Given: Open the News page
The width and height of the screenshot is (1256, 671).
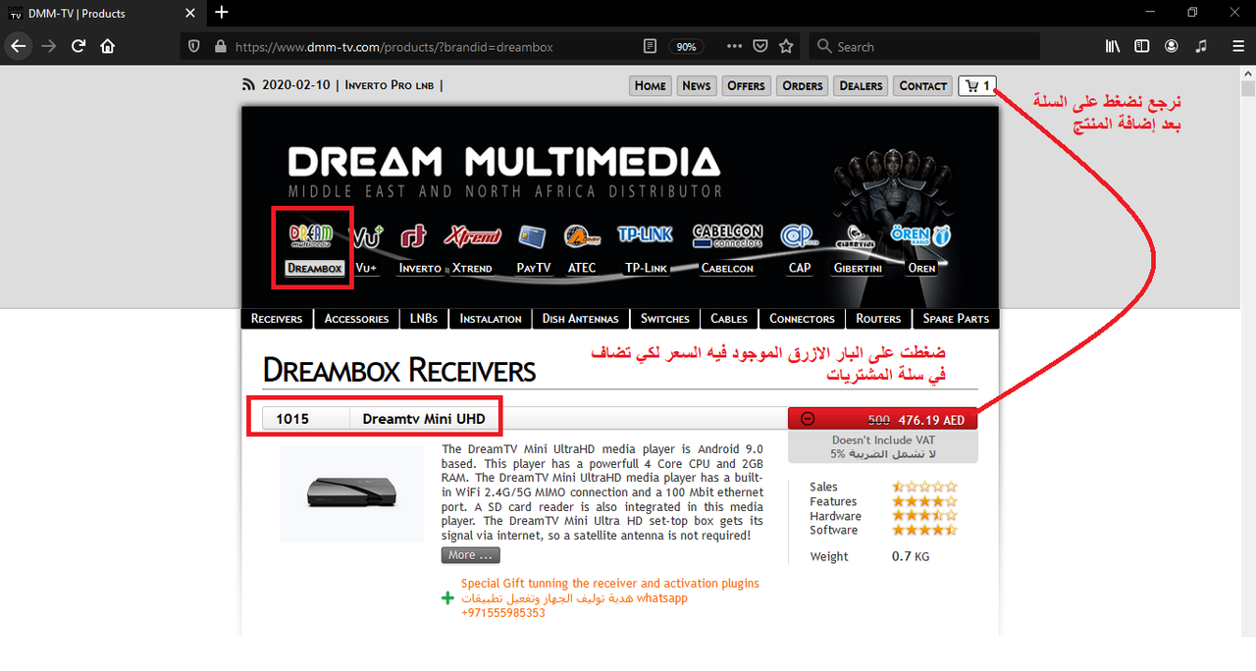Looking at the screenshot, I should coord(697,86).
